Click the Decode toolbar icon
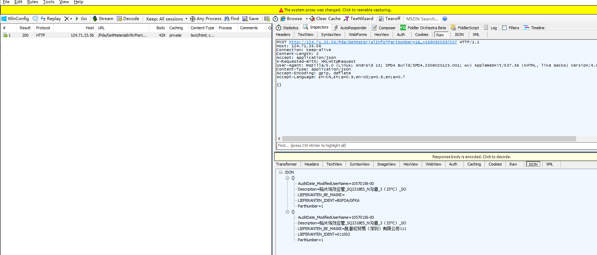 point(119,19)
